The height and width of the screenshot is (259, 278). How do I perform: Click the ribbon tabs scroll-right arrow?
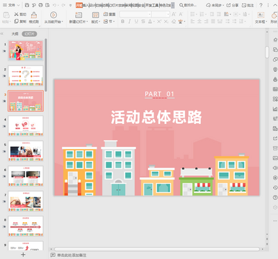[173, 5]
